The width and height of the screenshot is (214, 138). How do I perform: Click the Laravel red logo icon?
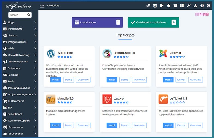107,99
